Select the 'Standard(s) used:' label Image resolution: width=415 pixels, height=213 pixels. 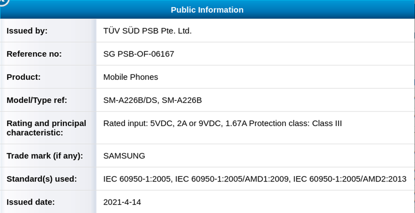tap(42, 179)
